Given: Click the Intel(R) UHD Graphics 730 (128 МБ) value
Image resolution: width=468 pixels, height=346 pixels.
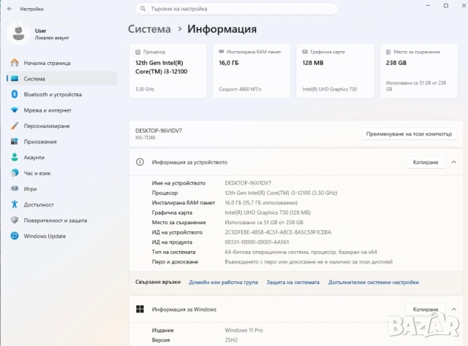Looking at the screenshot, I should tap(268, 212).
